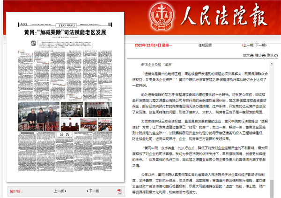The height and width of the screenshot is (198, 281).
Task: Select the 放大 zoom-in radio icon
Action: coord(252,56)
